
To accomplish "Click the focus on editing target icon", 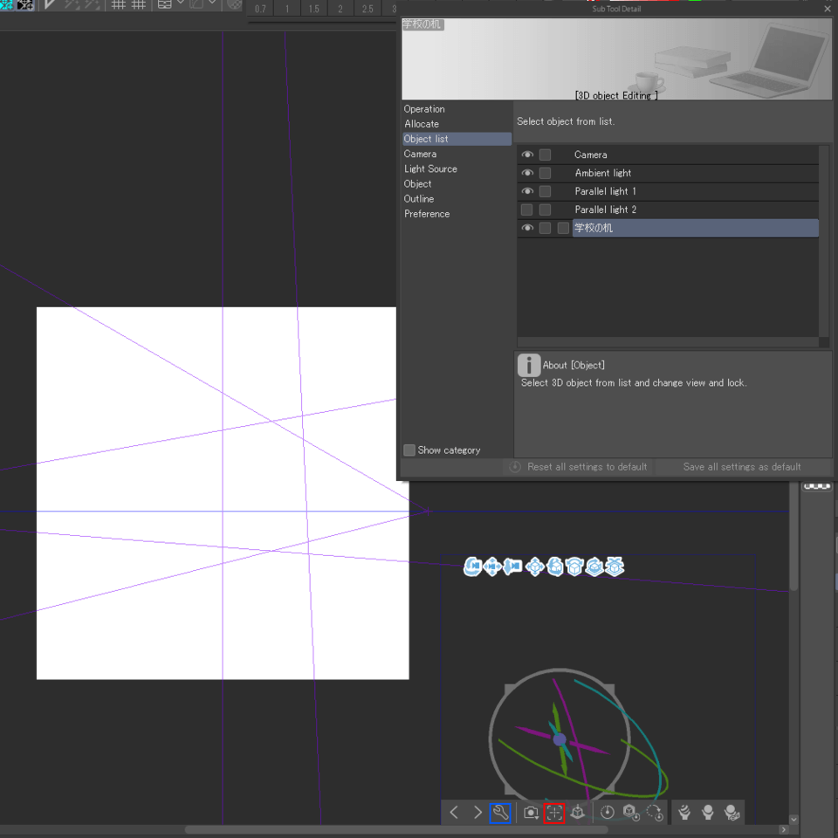I will point(554,813).
